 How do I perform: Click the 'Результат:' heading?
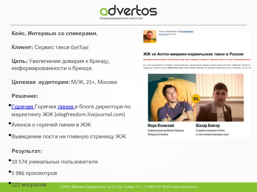click(x=27, y=151)
